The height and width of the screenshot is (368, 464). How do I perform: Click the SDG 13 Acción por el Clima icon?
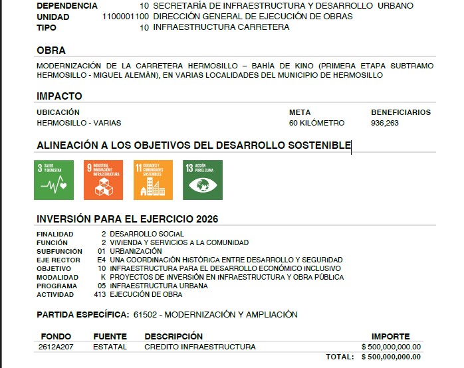pyautogui.click(x=203, y=180)
